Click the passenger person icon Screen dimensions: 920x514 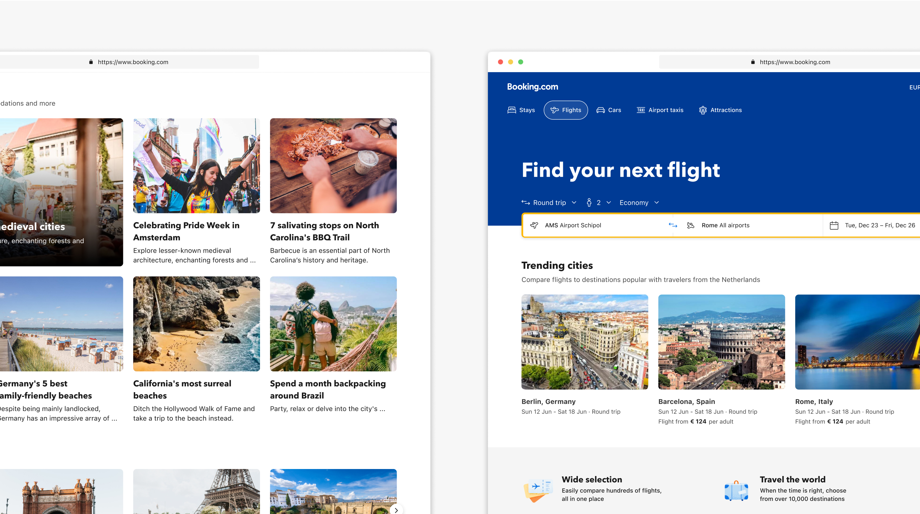coord(589,202)
